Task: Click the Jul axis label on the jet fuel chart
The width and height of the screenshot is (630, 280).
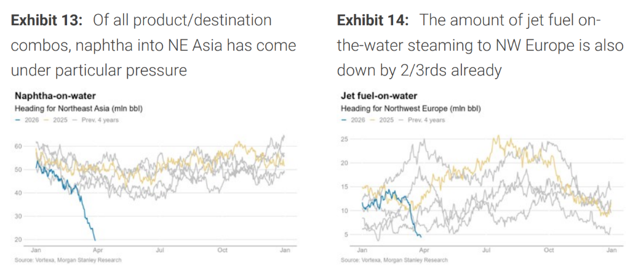Action: click(x=487, y=251)
